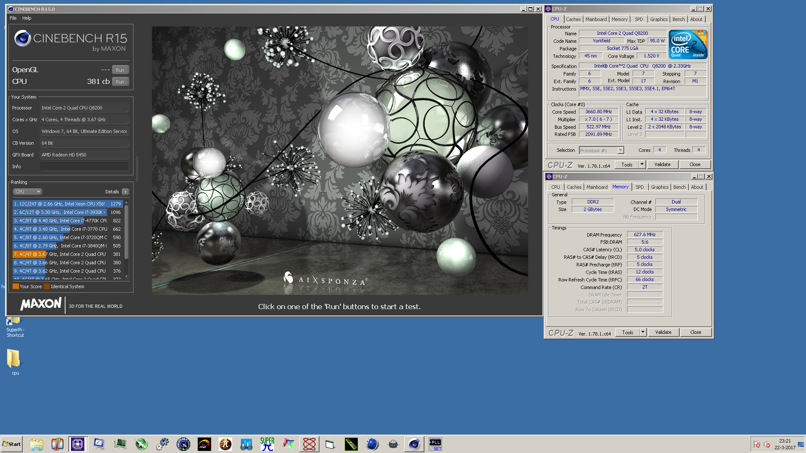
Task: Run the OpenGL benchmark
Action: 120,70
